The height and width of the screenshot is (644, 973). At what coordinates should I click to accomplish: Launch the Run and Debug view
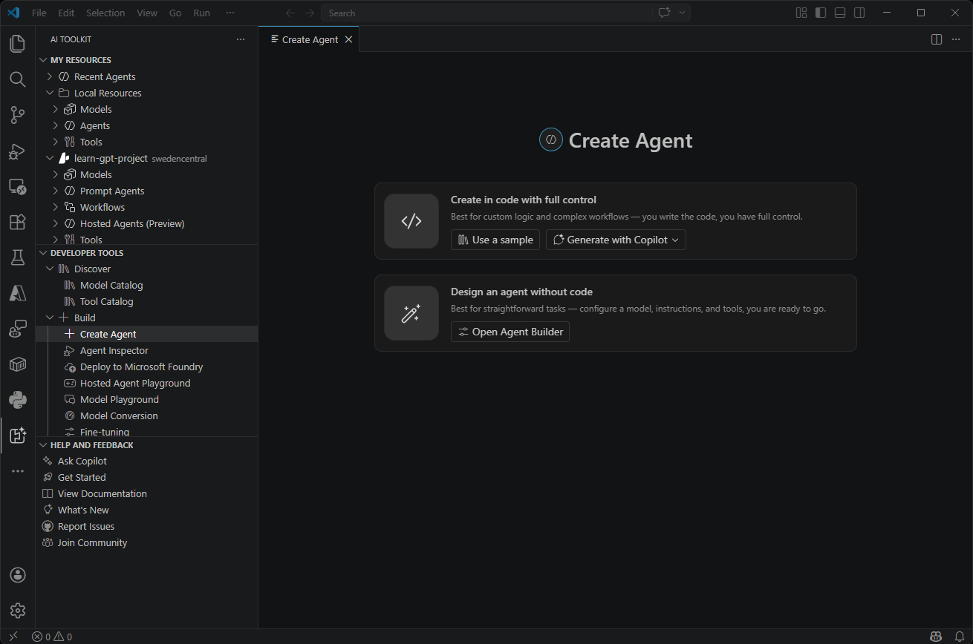point(17,151)
